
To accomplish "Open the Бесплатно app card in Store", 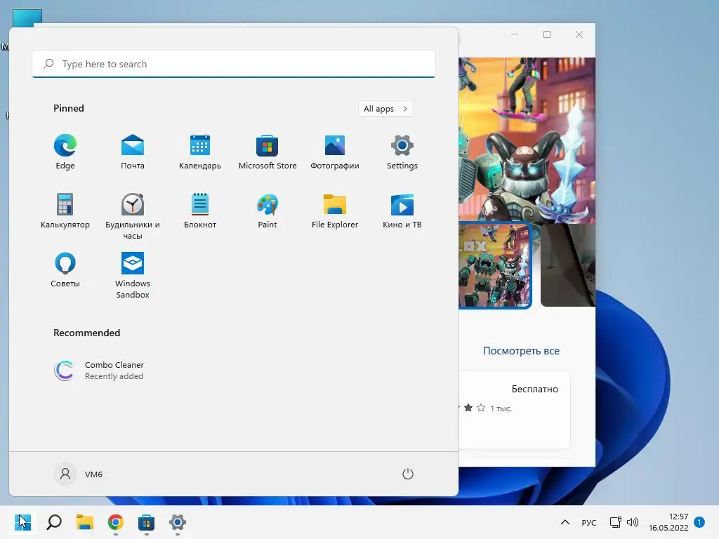I will [x=515, y=410].
